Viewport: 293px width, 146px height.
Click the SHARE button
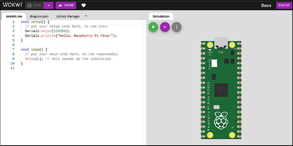pos(66,5)
